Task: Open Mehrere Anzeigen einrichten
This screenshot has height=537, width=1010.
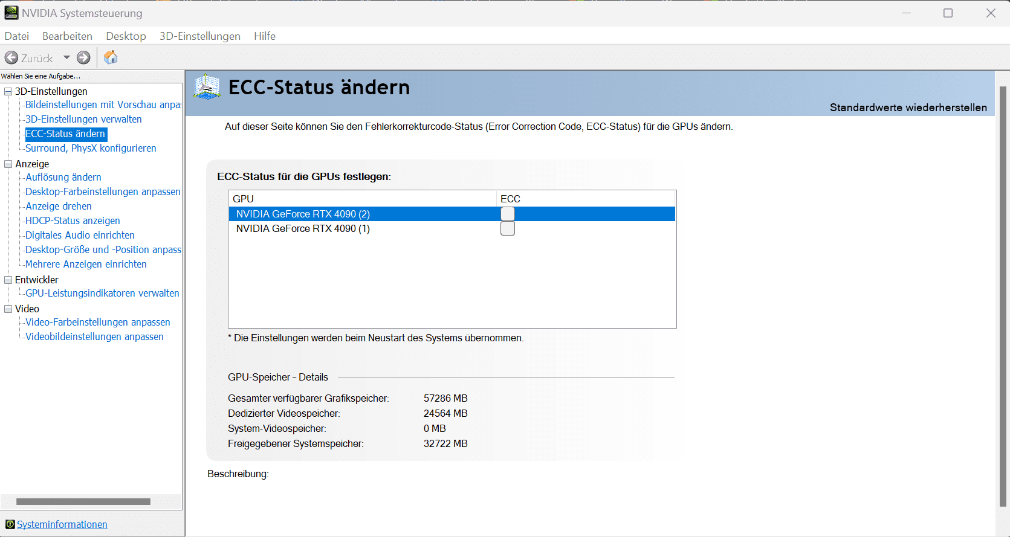Action: pos(86,264)
